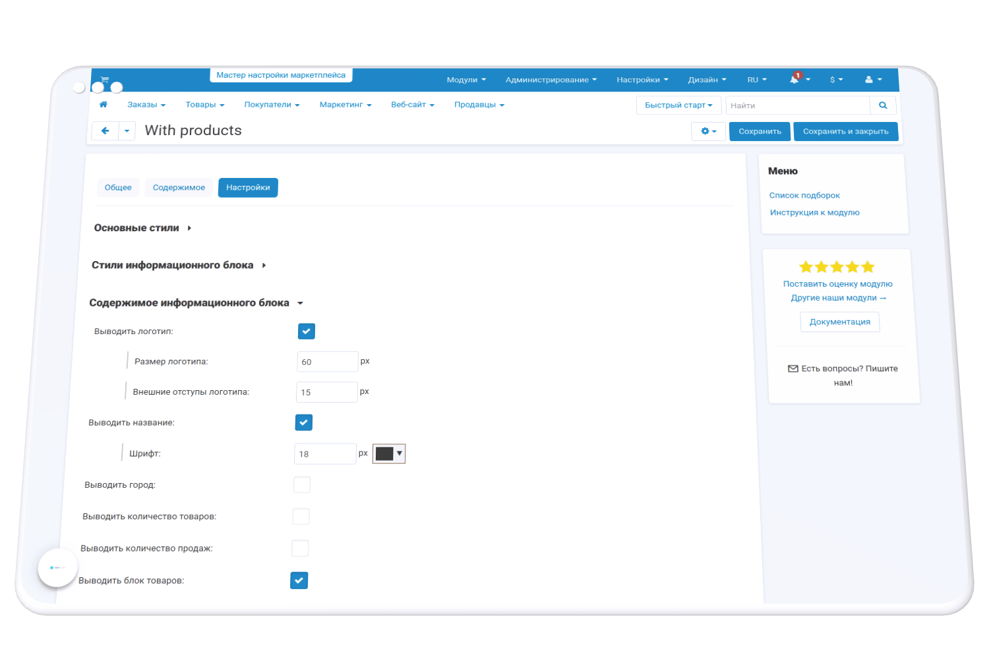This screenshot has height=659, width=989.
Task: Open notifications bell icon
Action: pyautogui.click(x=794, y=79)
